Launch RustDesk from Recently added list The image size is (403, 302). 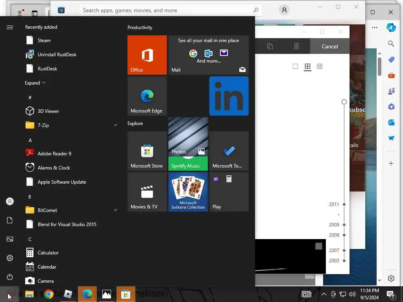coord(71,68)
